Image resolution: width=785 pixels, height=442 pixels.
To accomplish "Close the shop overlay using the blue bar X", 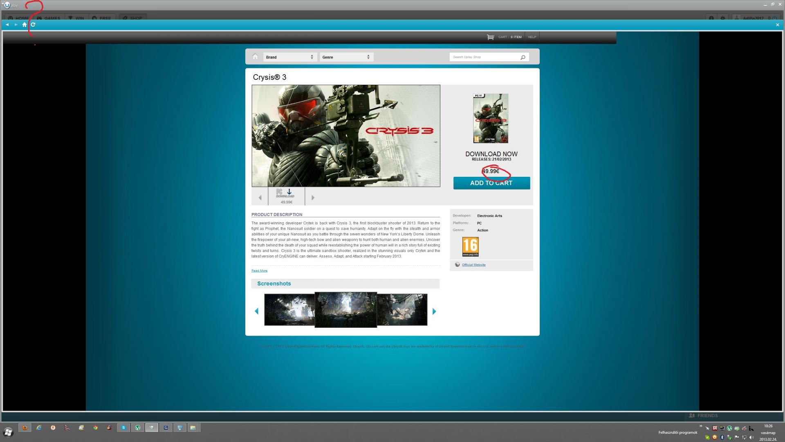I will [x=778, y=25].
